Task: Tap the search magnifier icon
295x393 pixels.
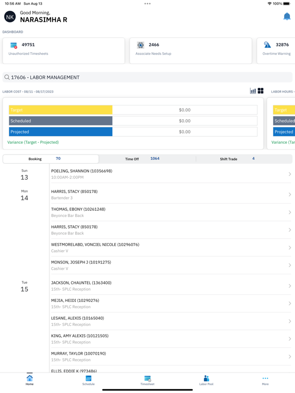Action: [x=7, y=77]
